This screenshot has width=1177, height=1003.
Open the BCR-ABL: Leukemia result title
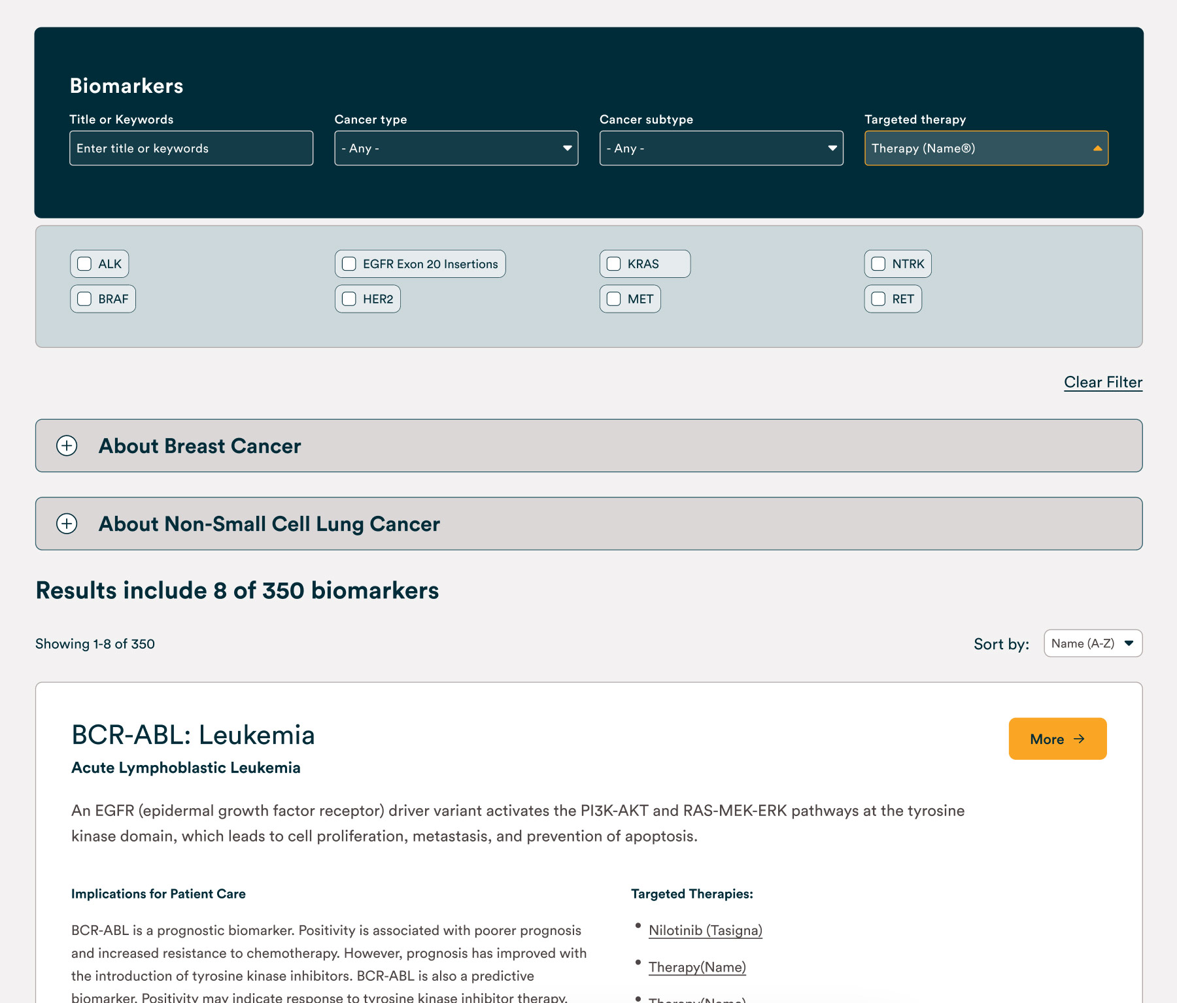pos(193,735)
